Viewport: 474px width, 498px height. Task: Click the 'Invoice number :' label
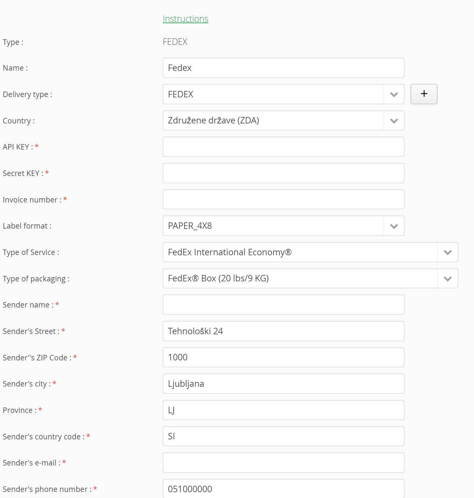coord(32,200)
